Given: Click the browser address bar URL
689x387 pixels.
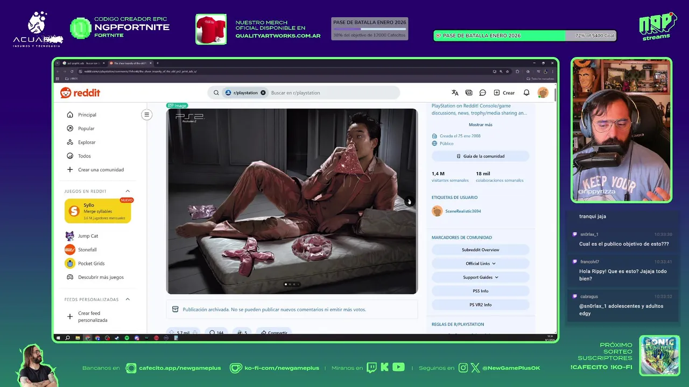Looking at the screenshot, I should pyautogui.click(x=140, y=71).
